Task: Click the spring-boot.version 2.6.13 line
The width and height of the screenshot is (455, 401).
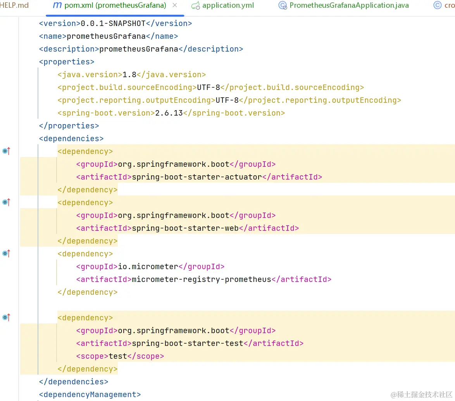Action: (171, 113)
